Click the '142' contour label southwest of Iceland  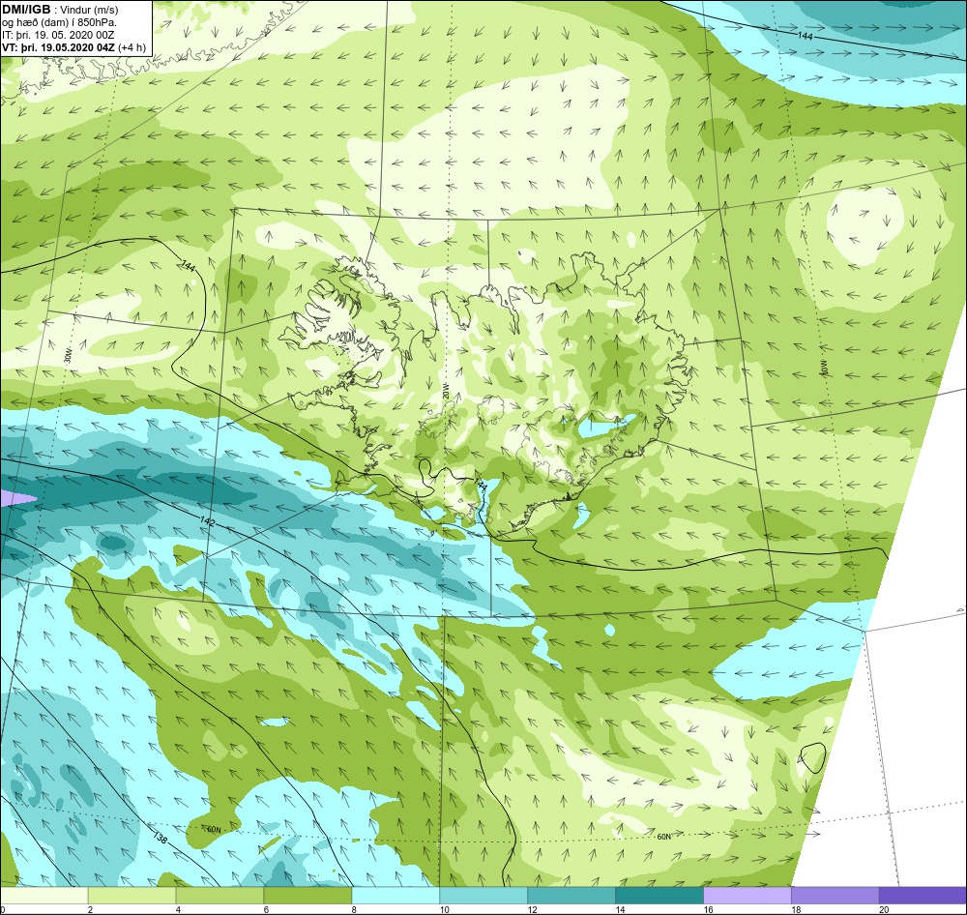(208, 522)
